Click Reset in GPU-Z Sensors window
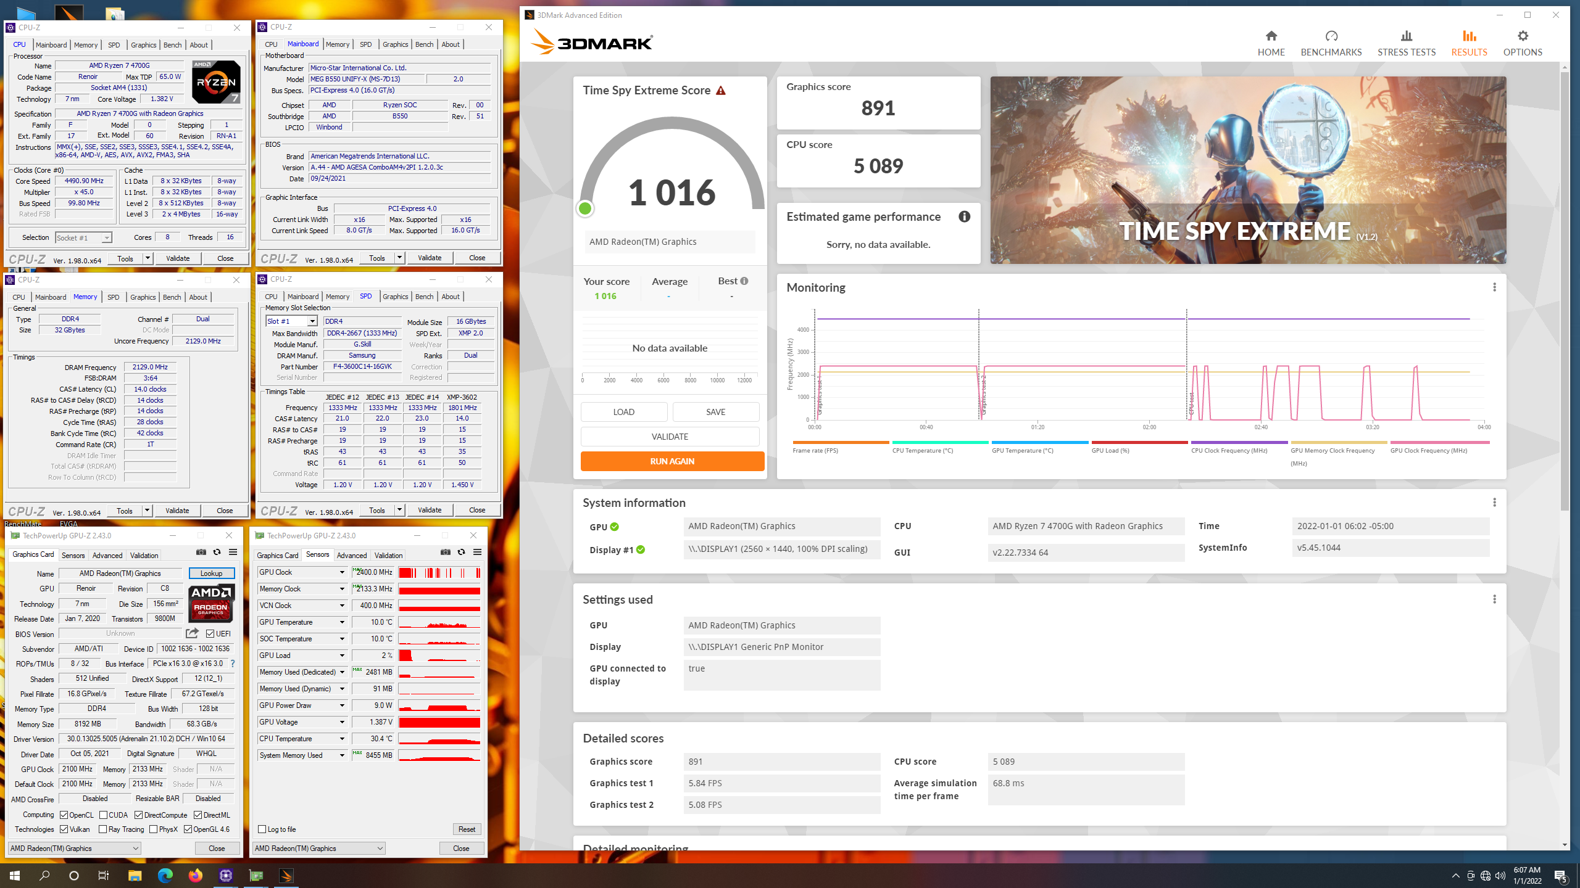 click(467, 829)
